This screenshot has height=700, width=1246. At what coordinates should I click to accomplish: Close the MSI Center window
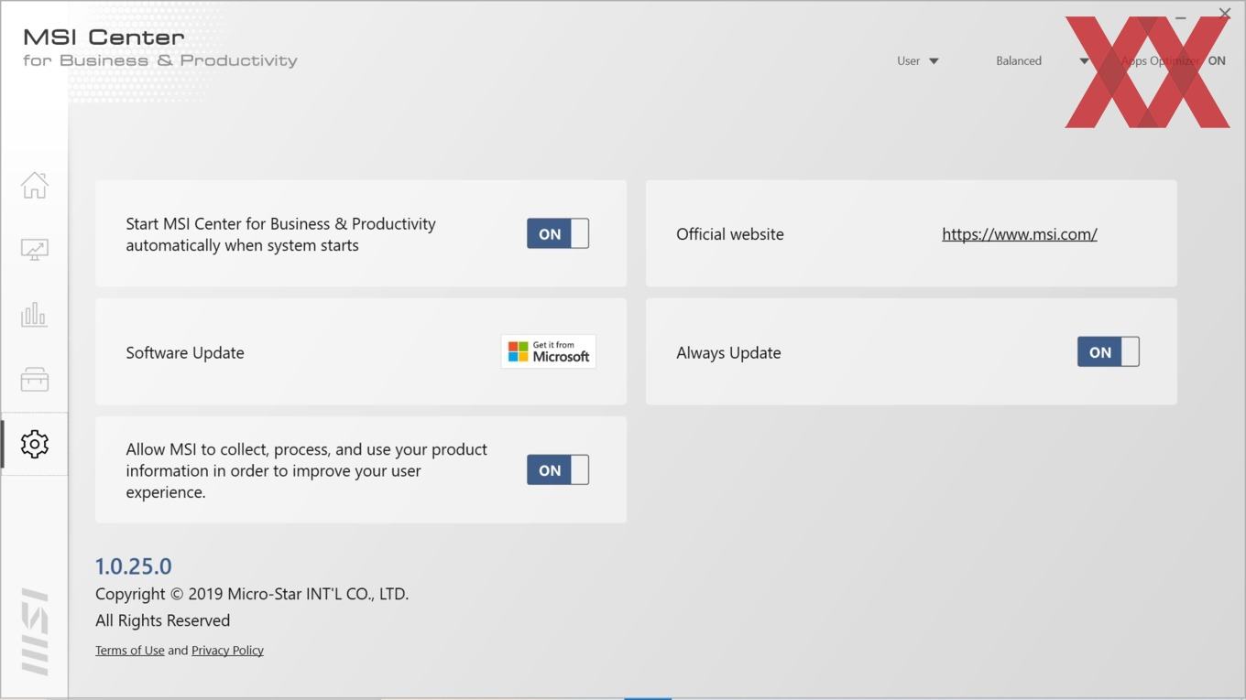coord(1225,13)
